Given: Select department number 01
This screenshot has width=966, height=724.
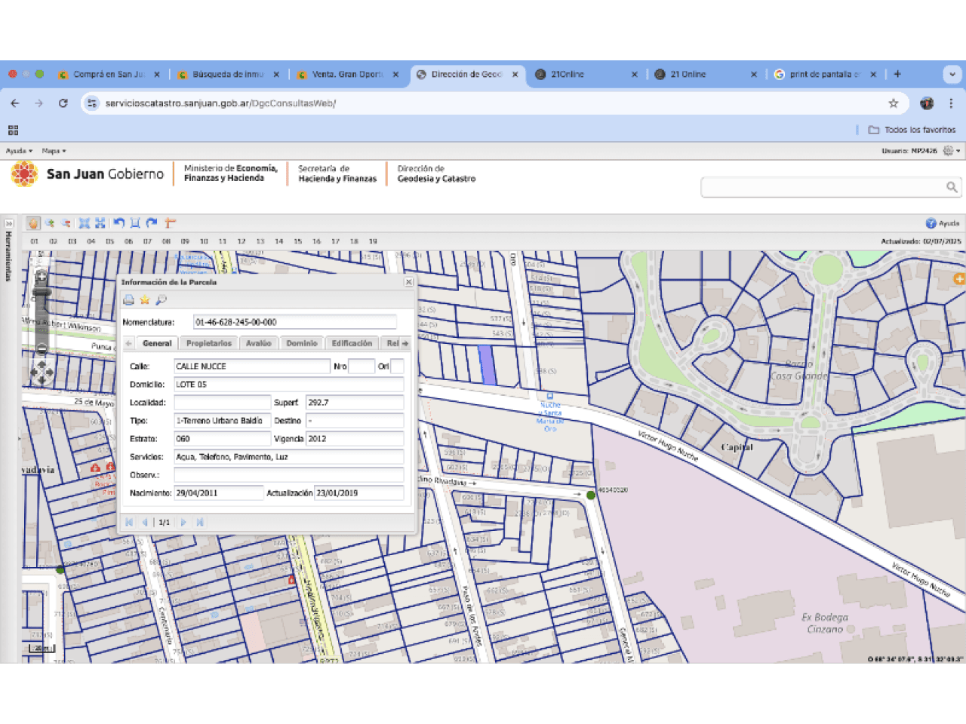Looking at the screenshot, I should 35,241.
